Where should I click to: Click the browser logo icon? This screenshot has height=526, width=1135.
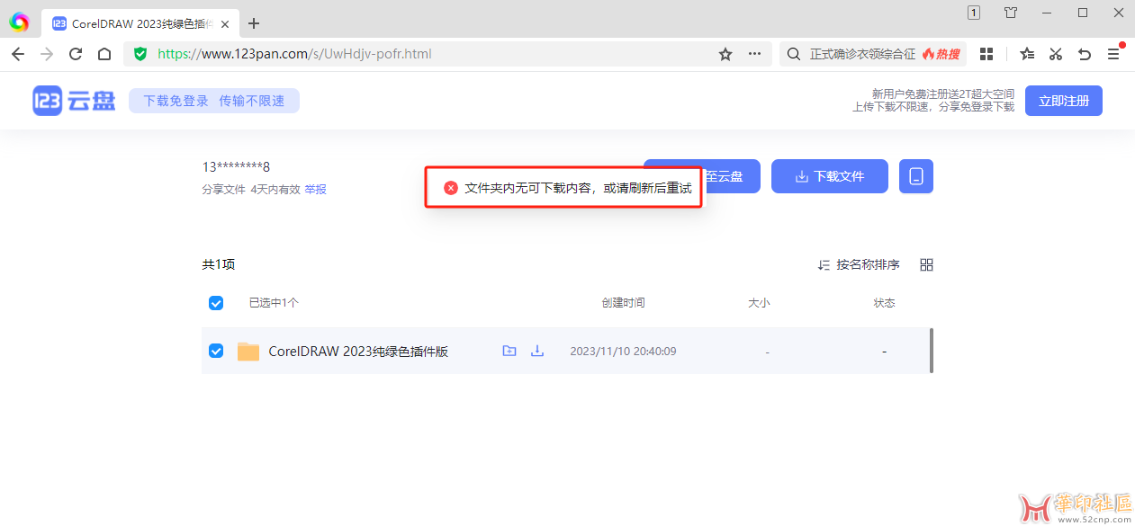19,22
